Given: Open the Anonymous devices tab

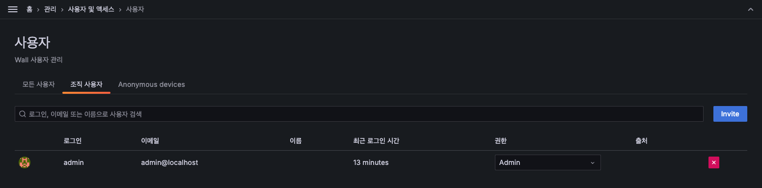Looking at the screenshot, I should [x=152, y=84].
